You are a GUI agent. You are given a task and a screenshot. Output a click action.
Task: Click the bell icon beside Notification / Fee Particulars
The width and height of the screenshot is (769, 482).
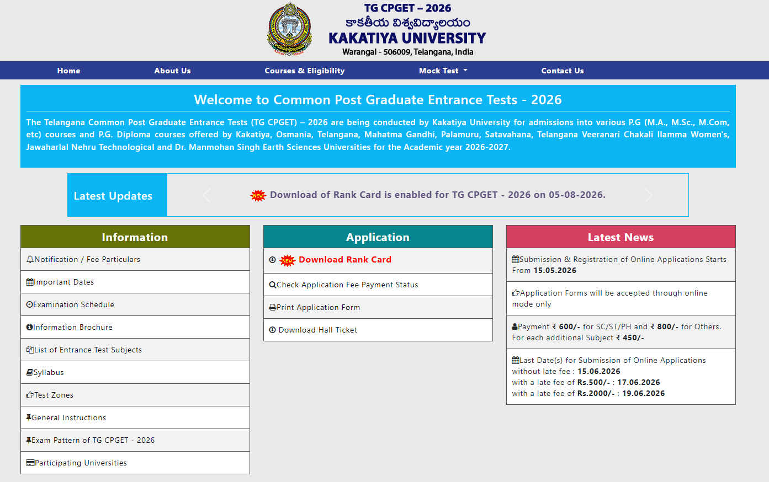click(x=30, y=259)
